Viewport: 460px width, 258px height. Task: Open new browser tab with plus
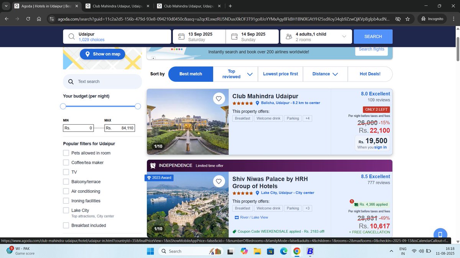click(230, 6)
